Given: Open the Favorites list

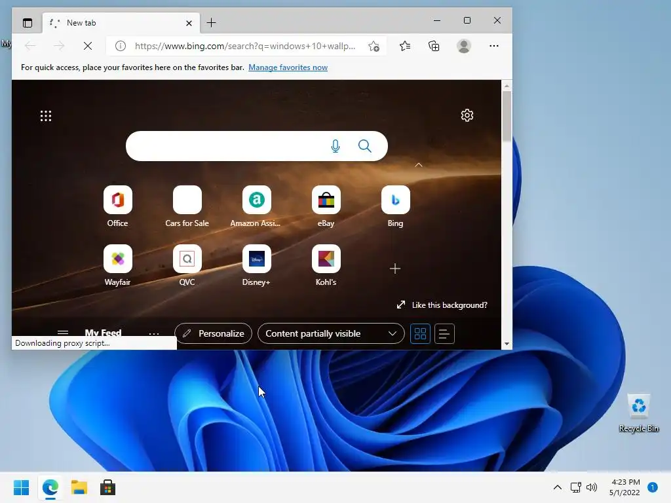Looking at the screenshot, I should [405, 46].
